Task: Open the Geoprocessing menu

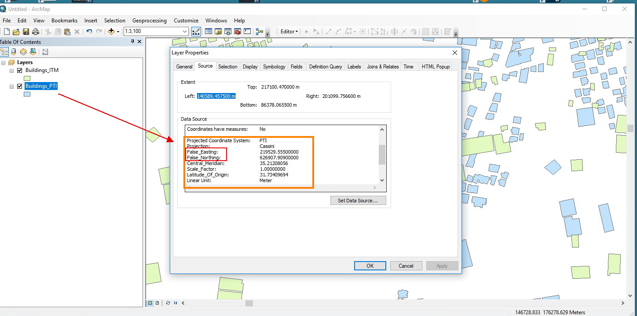Action: pyautogui.click(x=150, y=21)
